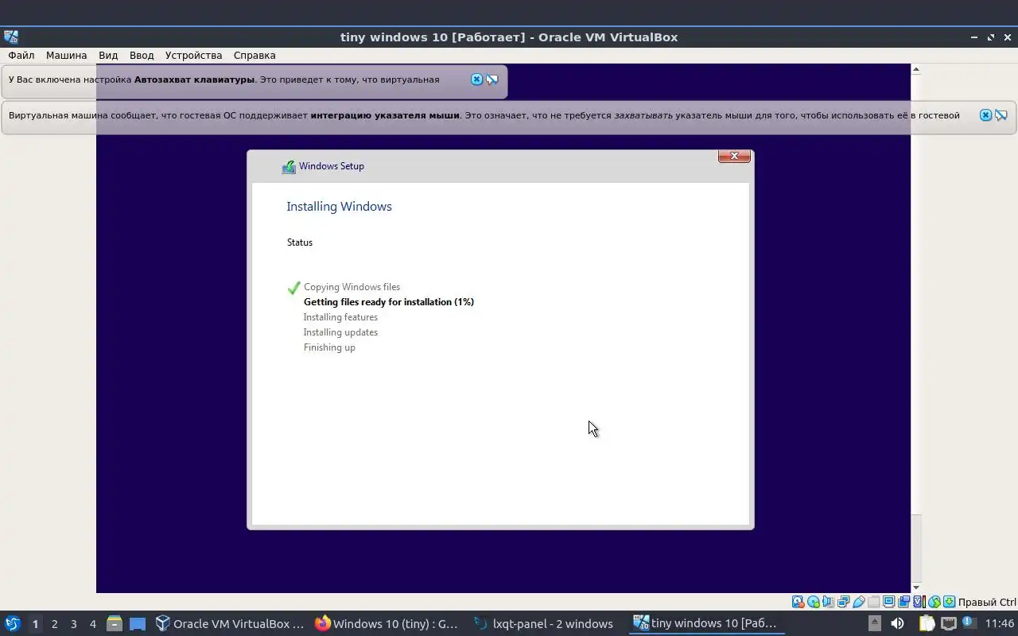
Task: Open the Машина menu
Action: click(x=66, y=56)
